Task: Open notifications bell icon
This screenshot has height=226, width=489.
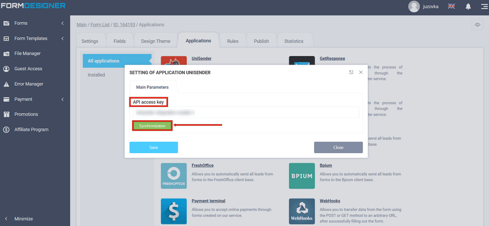Action: [x=468, y=7]
